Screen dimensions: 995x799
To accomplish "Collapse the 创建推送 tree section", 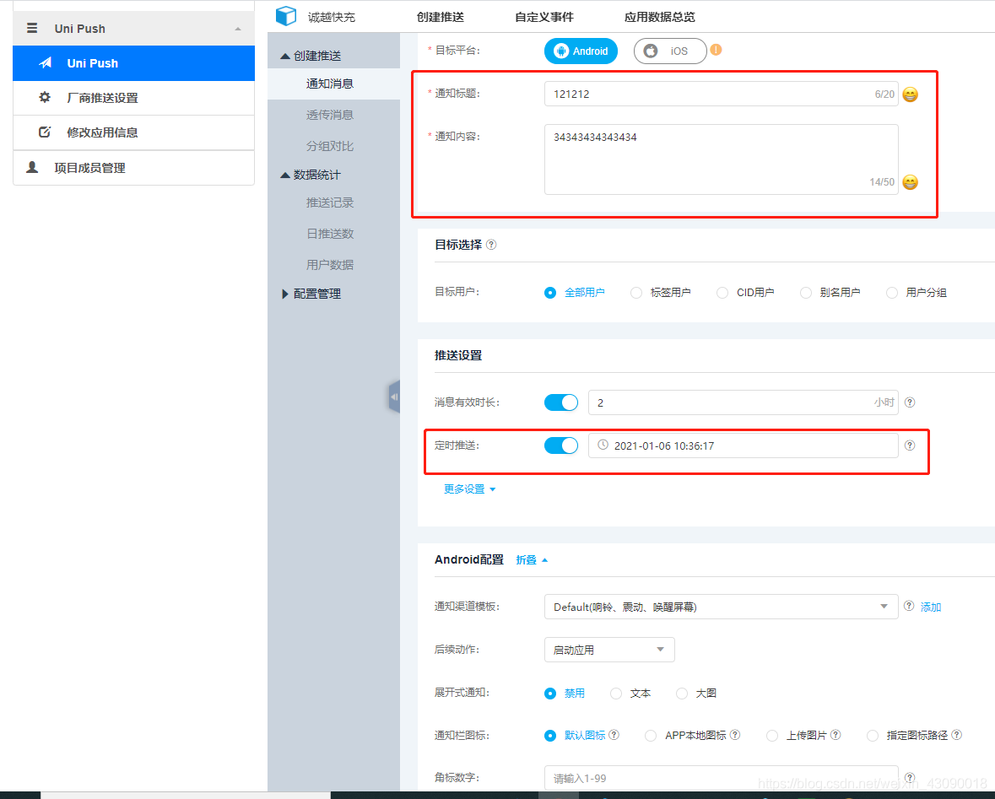I will coord(285,56).
